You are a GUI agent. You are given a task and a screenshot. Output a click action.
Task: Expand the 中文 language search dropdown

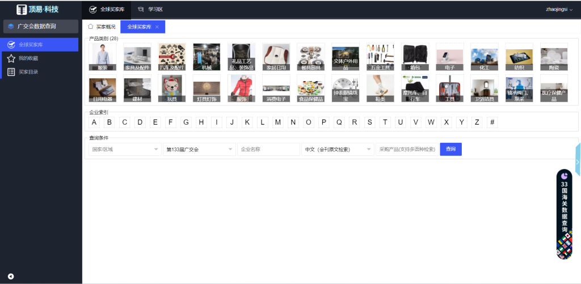338,150
